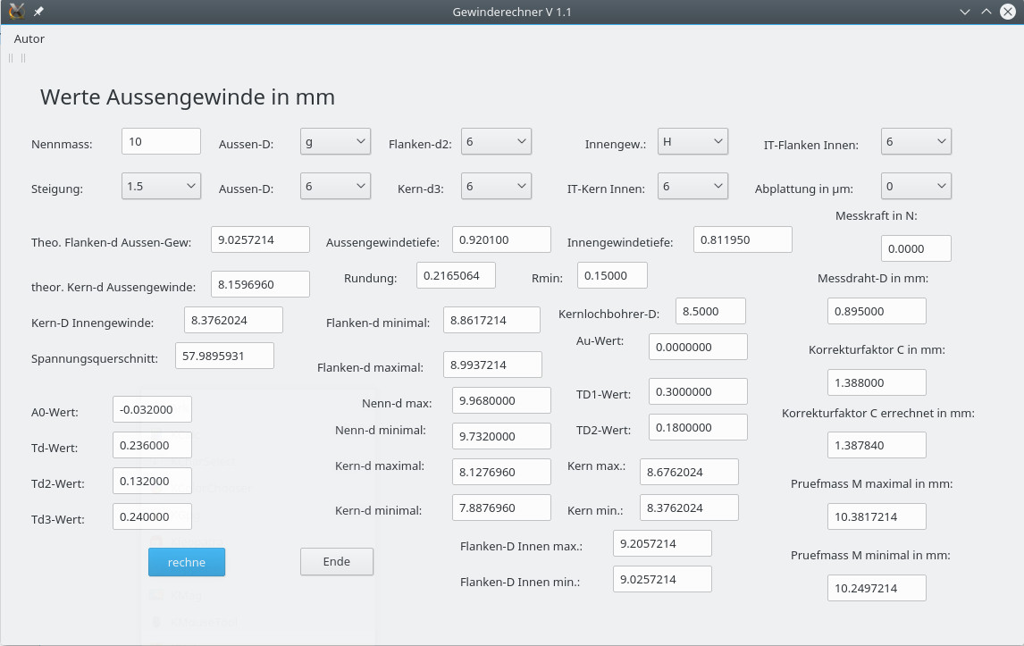Viewport: 1024px width, 646px height.
Task: Expand the Kern-d3 dropdown
Action: click(496, 186)
